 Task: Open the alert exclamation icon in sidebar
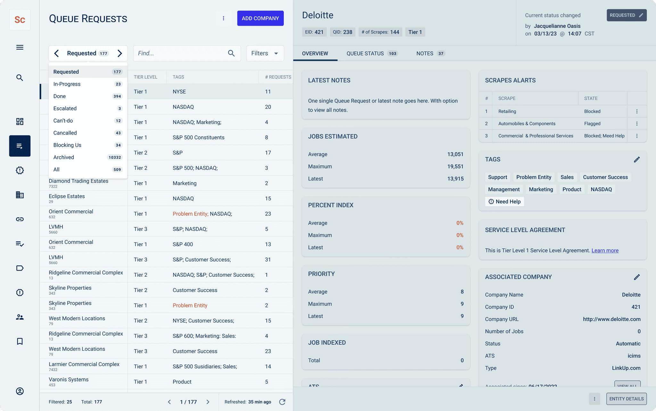coord(20,292)
